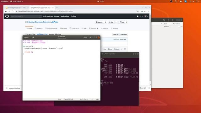
Task: Open Cpp folder breadcrumb link
Action: tap(46, 34)
